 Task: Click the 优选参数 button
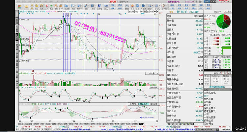pos(133,104)
